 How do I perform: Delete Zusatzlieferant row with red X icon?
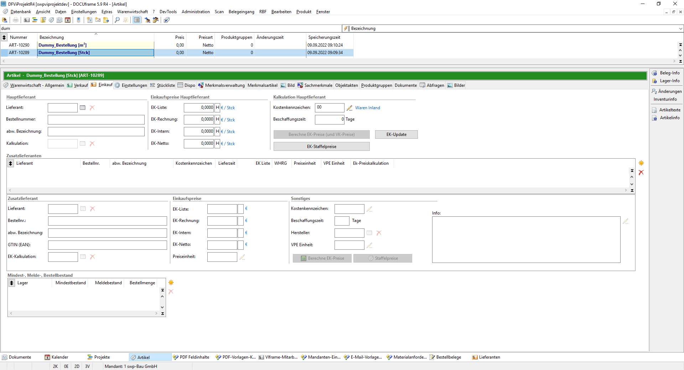641,173
